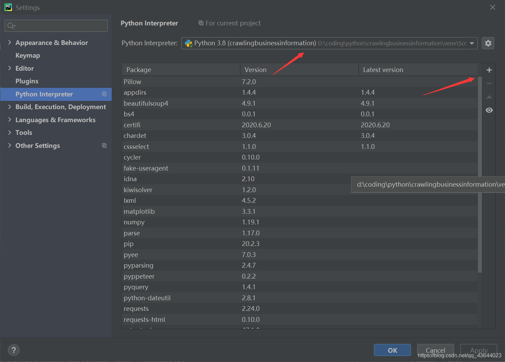
Task: Select the numpy package row
Action: click(x=299, y=222)
